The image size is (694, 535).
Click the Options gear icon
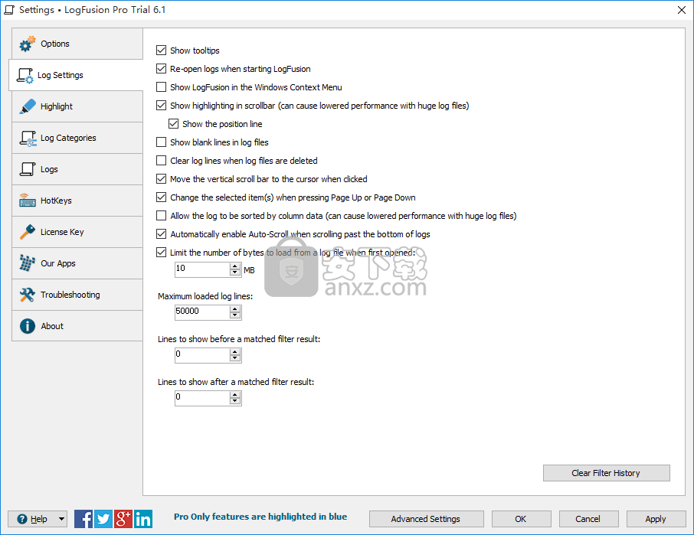[27, 44]
